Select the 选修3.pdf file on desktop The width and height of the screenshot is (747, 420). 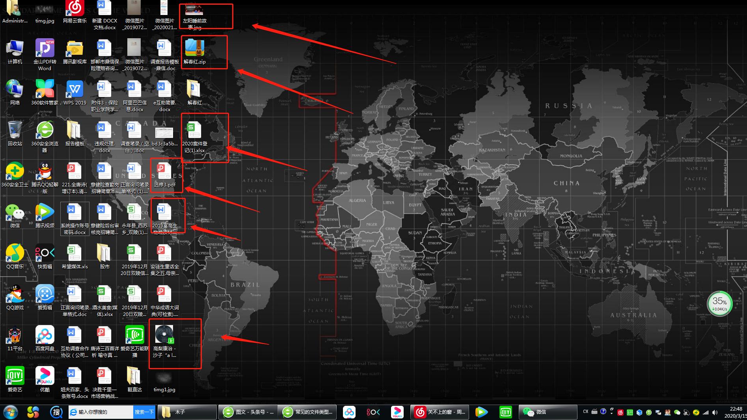(164, 171)
